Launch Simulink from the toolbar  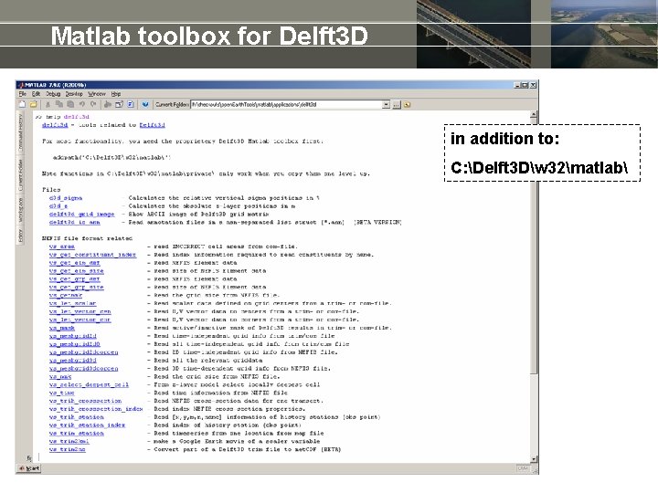[x=108, y=104]
